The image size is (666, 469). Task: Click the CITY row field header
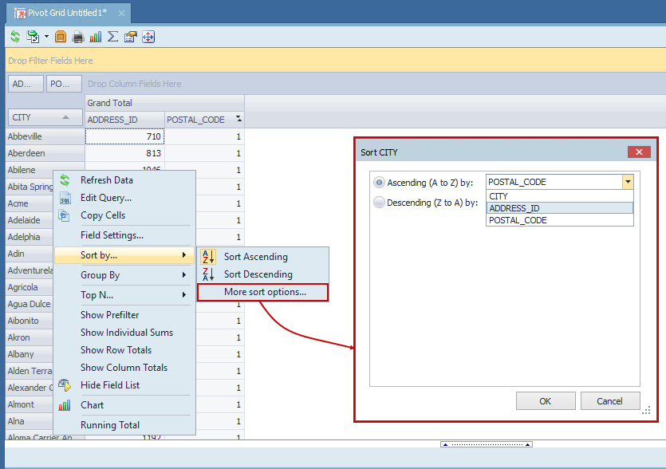[45, 118]
